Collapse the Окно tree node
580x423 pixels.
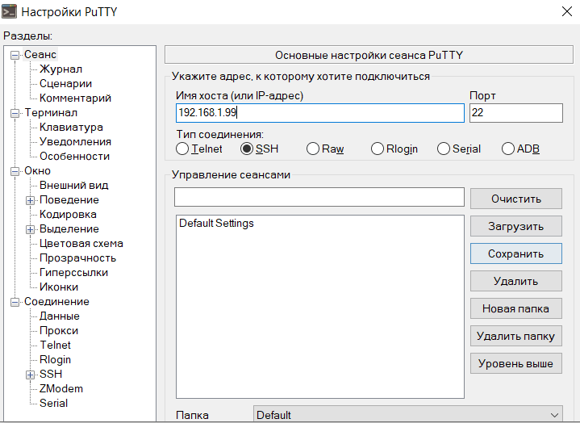[15, 171]
